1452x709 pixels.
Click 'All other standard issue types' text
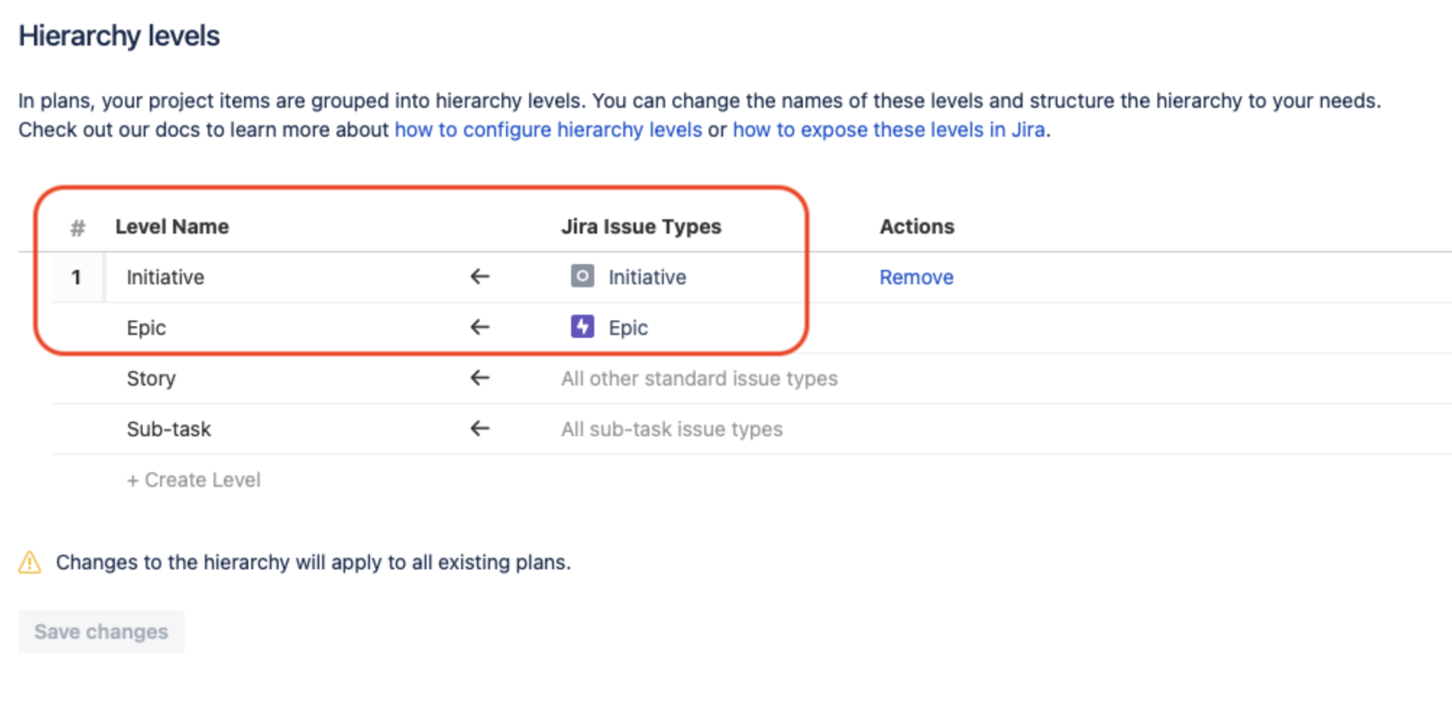click(x=699, y=378)
